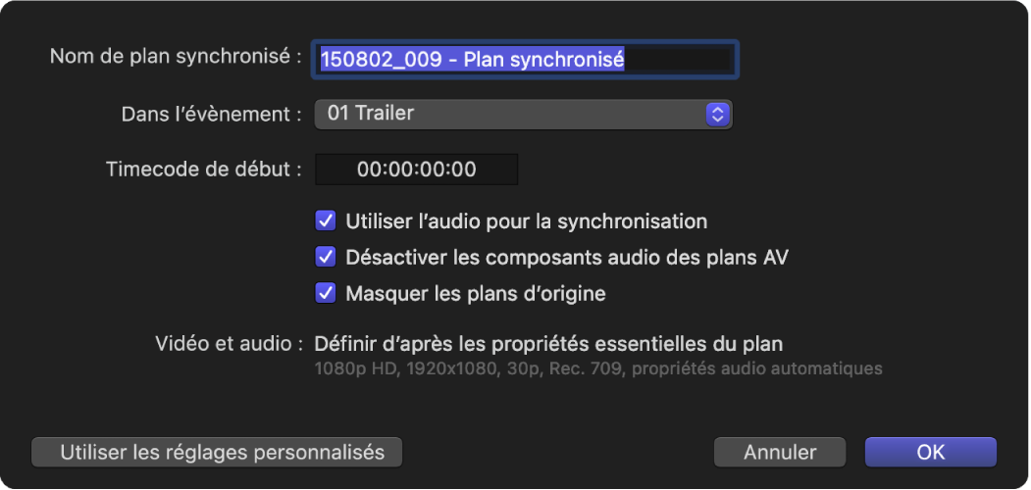
Task: Click the highlighted '150802_009 - Plan synchronisé' text
Action: pyautogui.click(x=472, y=60)
